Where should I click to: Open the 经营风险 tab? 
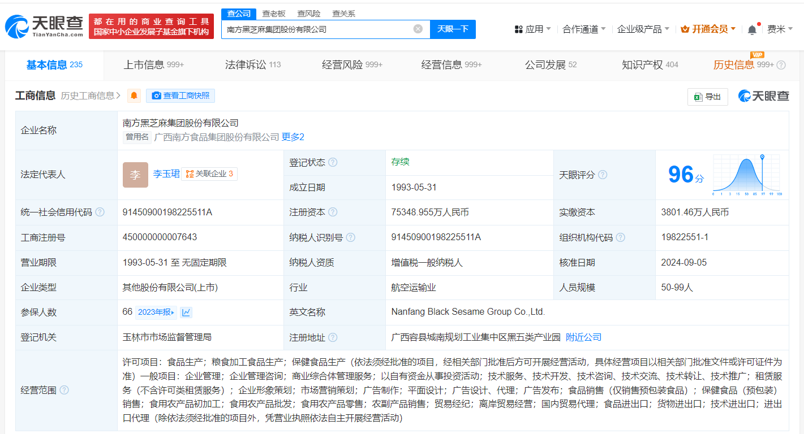[x=352, y=65]
